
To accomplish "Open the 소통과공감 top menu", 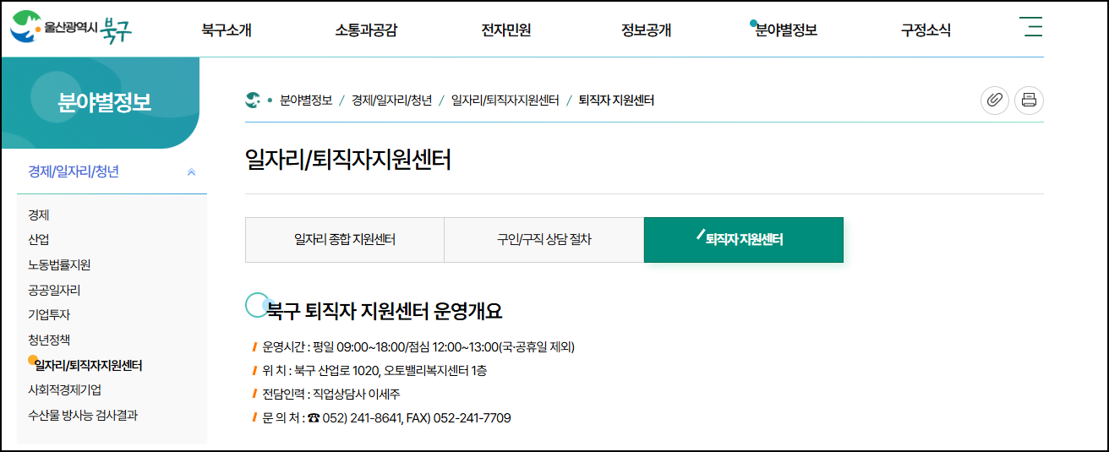I will [x=366, y=30].
